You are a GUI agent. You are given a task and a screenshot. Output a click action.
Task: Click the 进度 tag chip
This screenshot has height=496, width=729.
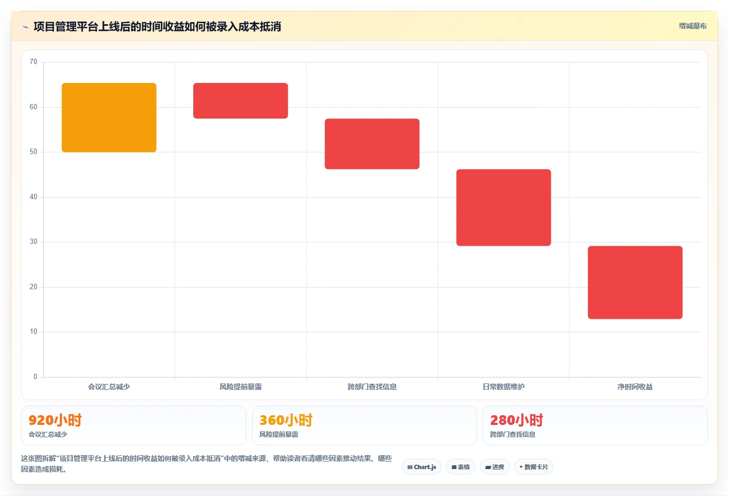495,467
